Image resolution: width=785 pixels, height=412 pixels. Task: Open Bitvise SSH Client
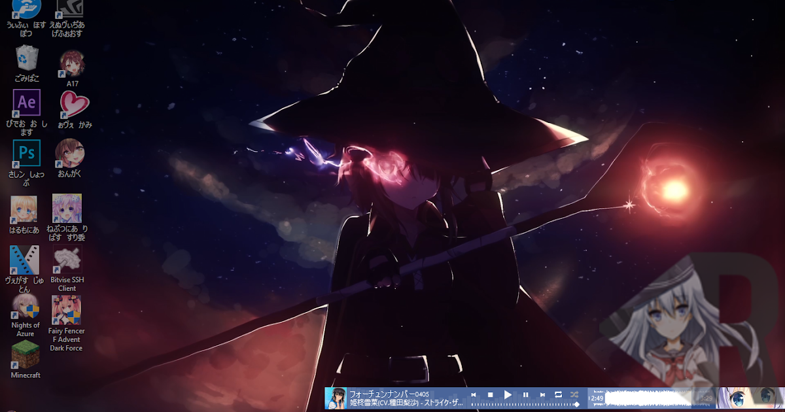(x=67, y=261)
